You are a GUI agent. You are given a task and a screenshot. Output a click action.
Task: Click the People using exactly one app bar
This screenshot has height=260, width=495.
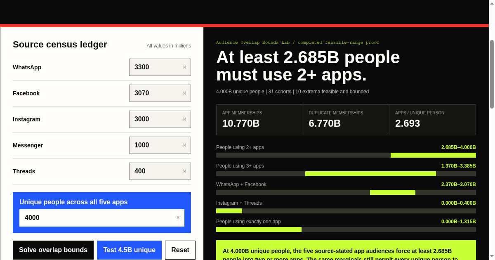(x=346, y=229)
